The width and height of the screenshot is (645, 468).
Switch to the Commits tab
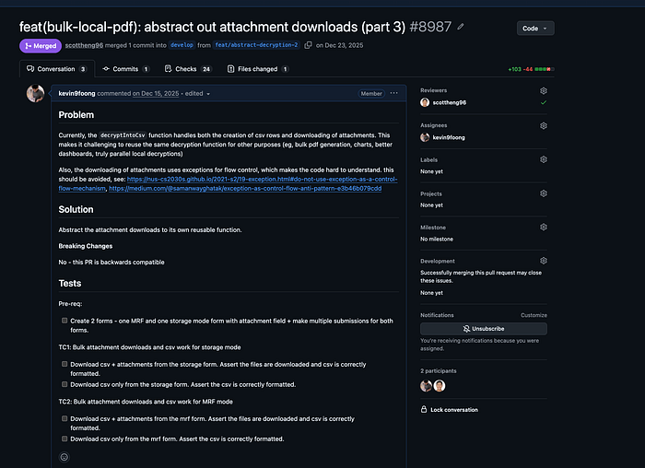(125, 69)
